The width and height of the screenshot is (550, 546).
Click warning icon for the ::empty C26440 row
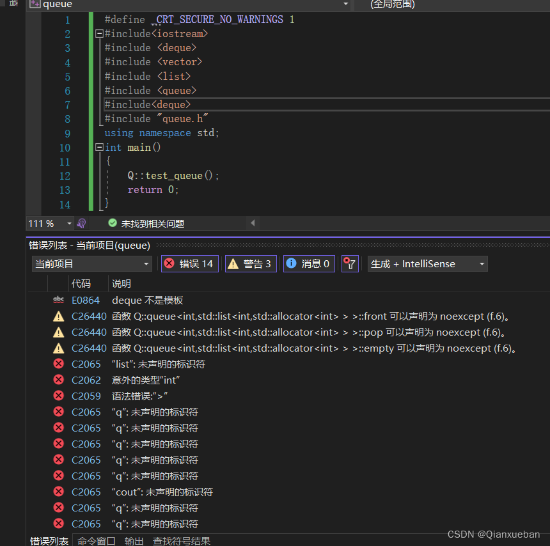(x=59, y=348)
